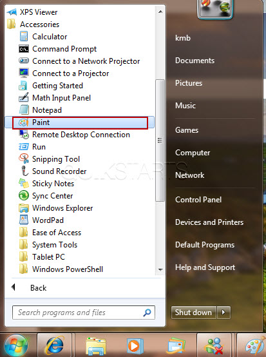Click the programs list scrollbar thumb
This screenshot has width=266, height=357.
point(160,140)
